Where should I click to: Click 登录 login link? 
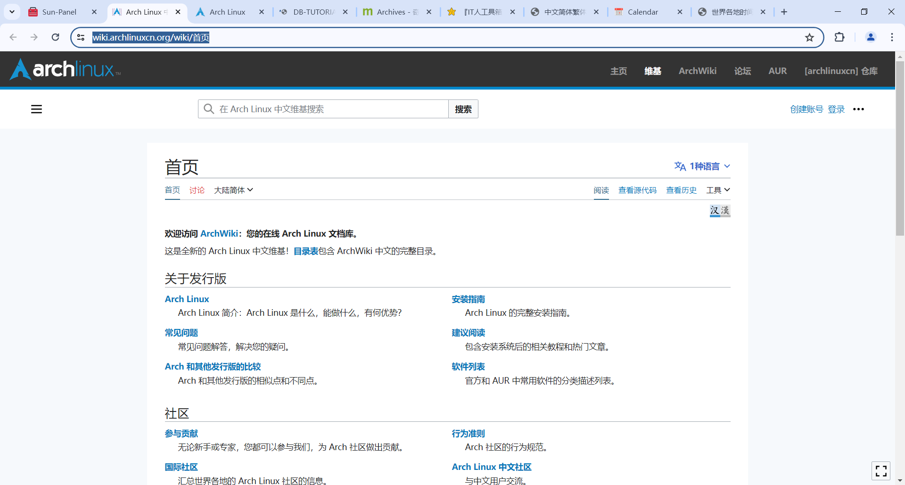point(836,109)
